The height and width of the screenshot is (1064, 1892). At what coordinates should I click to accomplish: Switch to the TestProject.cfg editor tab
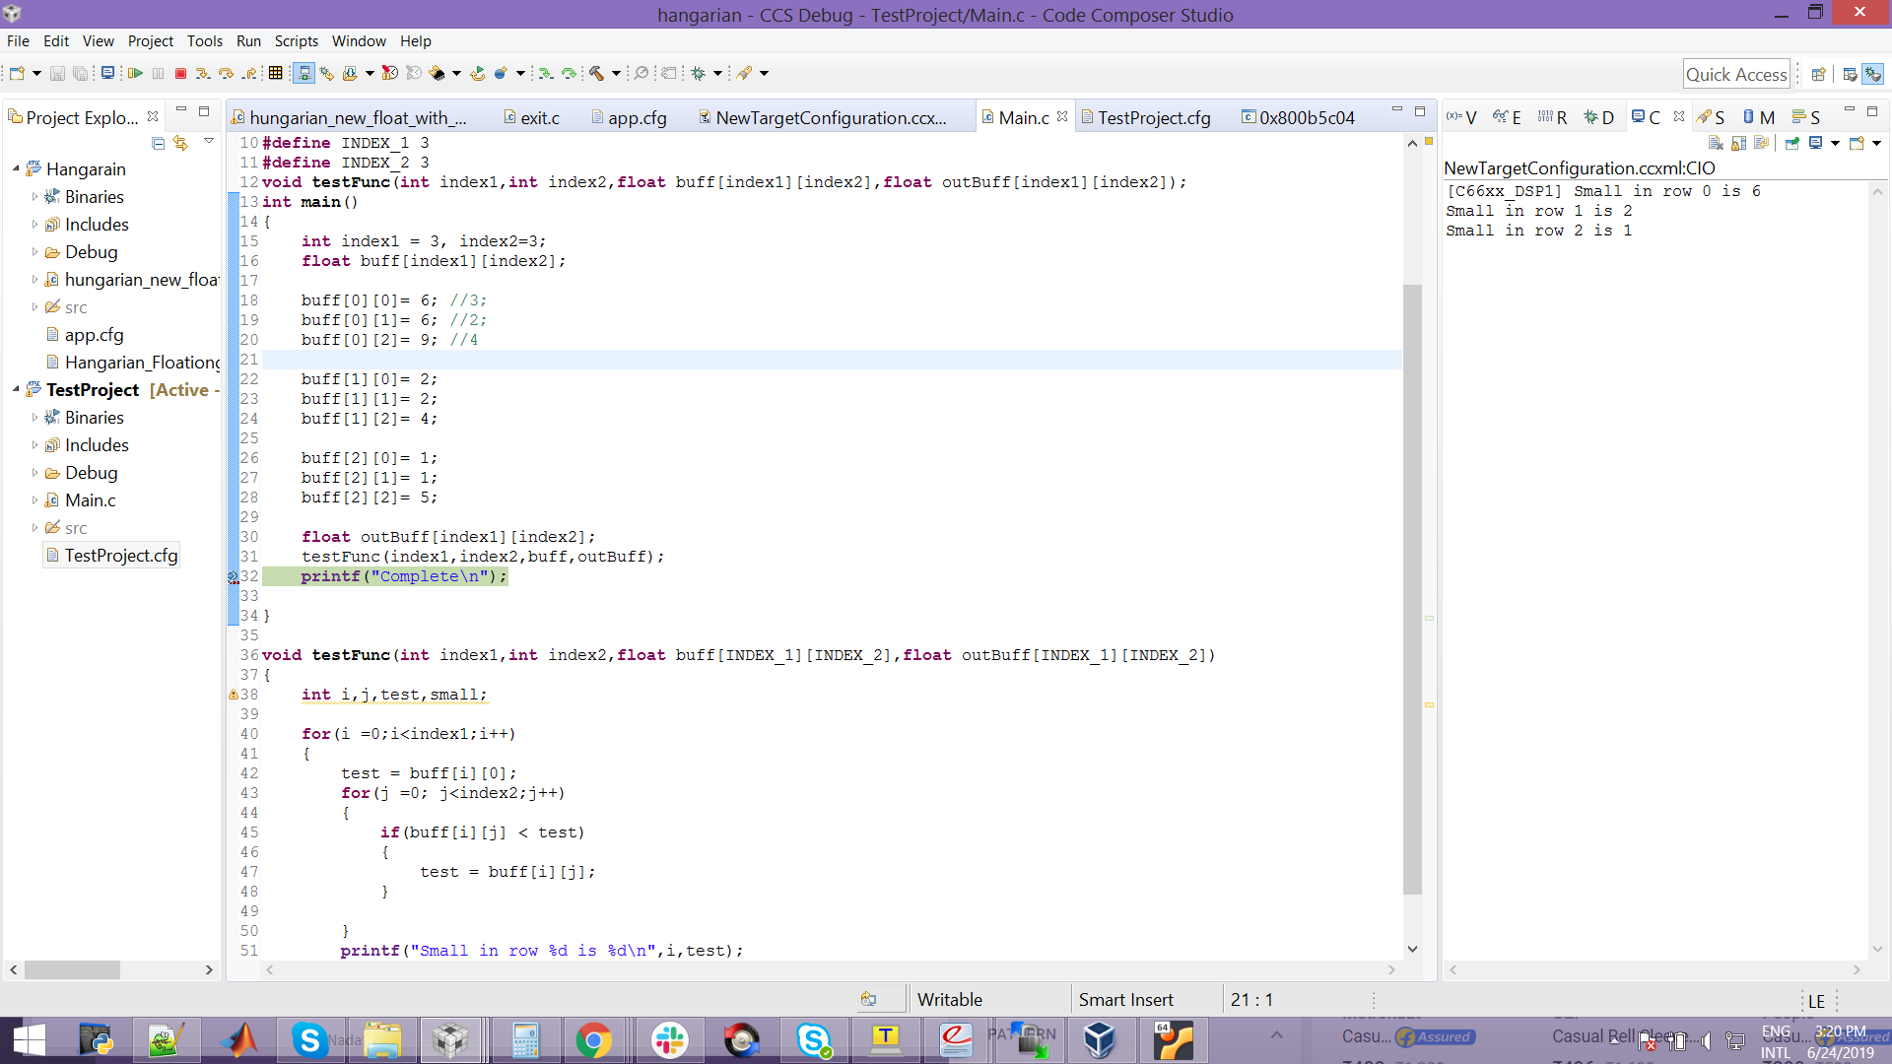pyautogui.click(x=1153, y=117)
